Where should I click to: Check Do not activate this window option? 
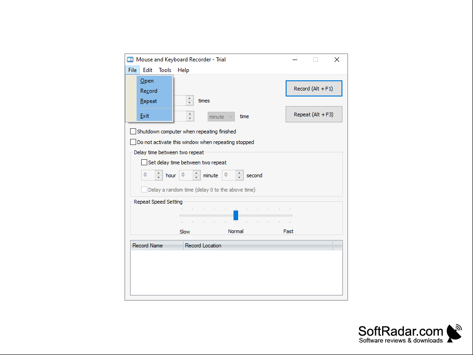(x=133, y=142)
